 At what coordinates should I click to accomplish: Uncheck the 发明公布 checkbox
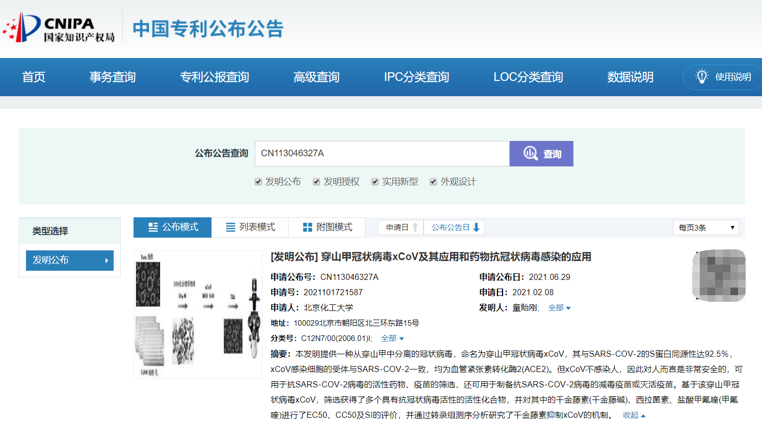[258, 182]
